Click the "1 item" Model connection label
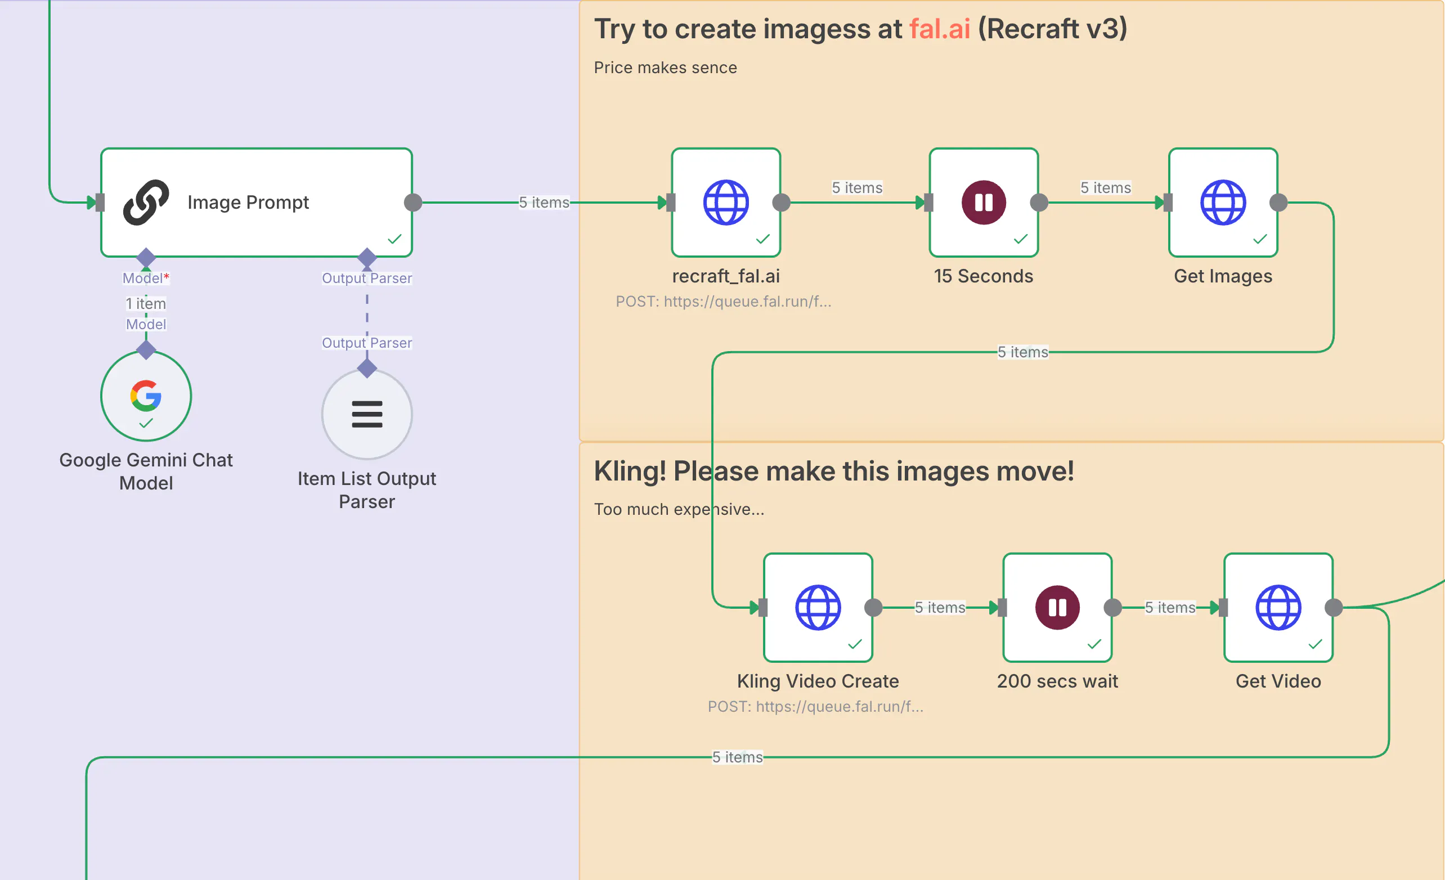Image resolution: width=1445 pixels, height=880 pixels. (x=146, y=304)
